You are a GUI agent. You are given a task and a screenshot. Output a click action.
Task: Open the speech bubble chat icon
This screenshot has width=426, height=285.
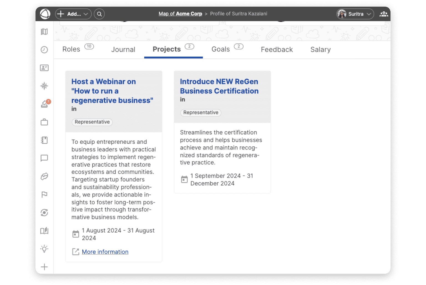(x=44, y=158)
